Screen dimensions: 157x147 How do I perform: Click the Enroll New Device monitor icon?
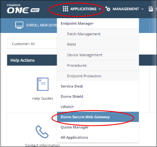(19, 25)
